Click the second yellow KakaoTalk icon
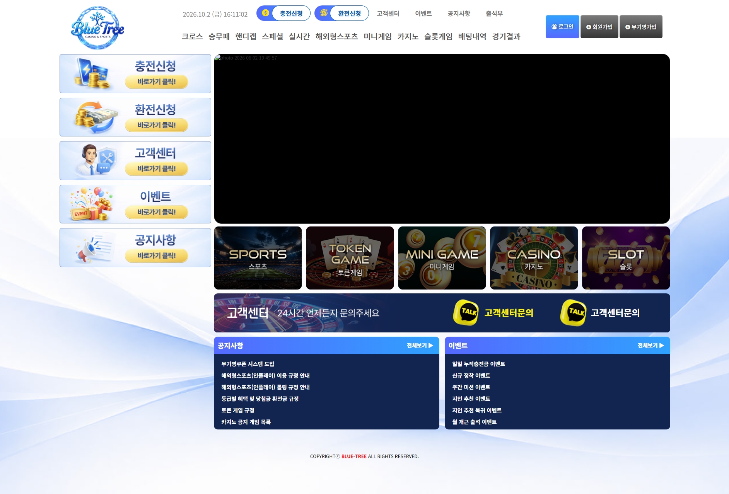 tap(573, 313)
